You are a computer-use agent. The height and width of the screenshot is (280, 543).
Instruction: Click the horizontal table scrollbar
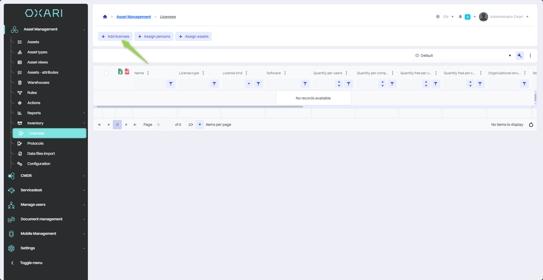(x=200, y=107)
